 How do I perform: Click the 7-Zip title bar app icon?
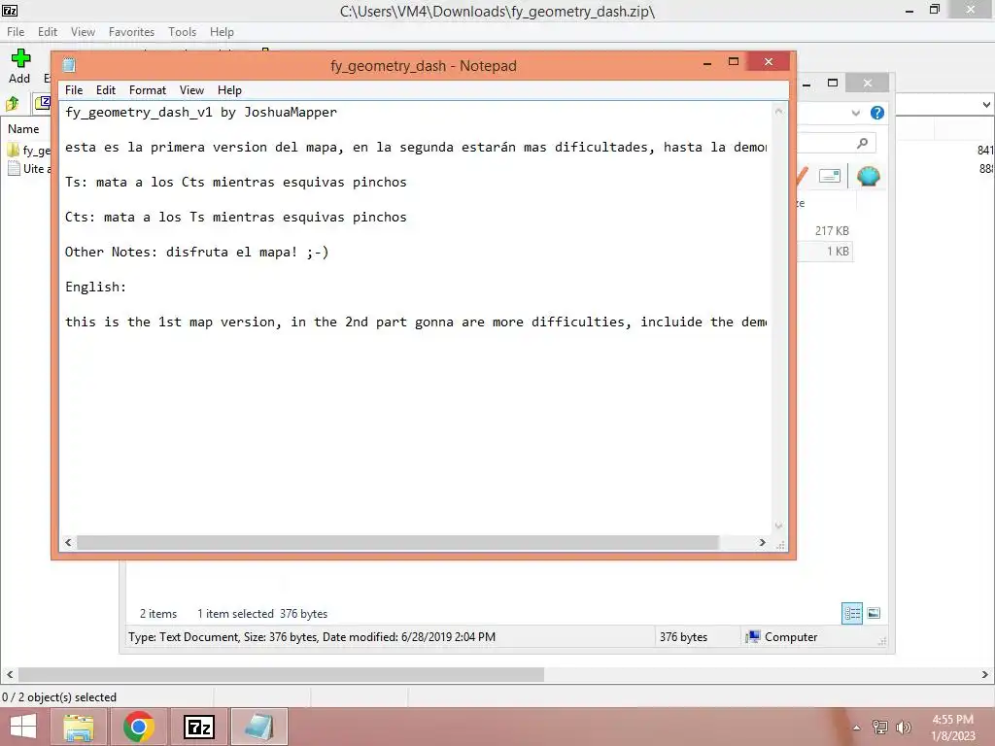(10, 10)
